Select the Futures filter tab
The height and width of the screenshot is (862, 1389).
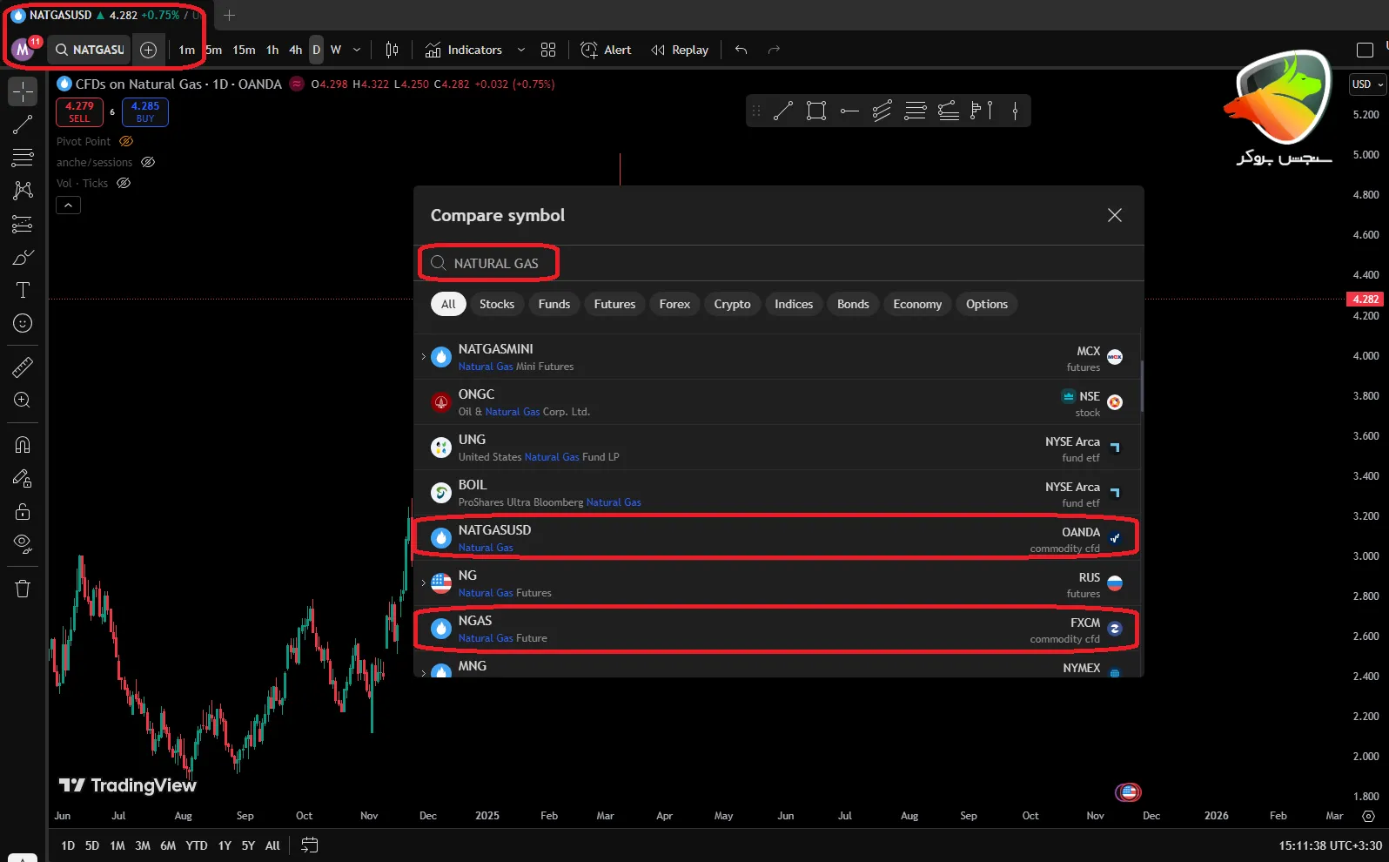[614, 304]
